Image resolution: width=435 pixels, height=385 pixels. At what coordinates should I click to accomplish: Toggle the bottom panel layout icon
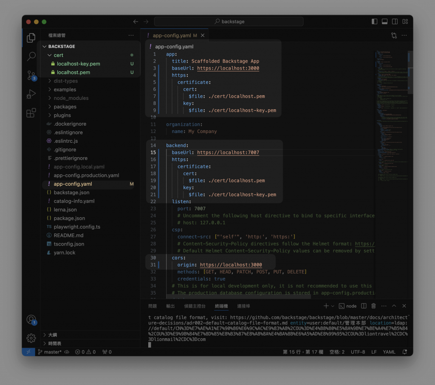(384, 21)
